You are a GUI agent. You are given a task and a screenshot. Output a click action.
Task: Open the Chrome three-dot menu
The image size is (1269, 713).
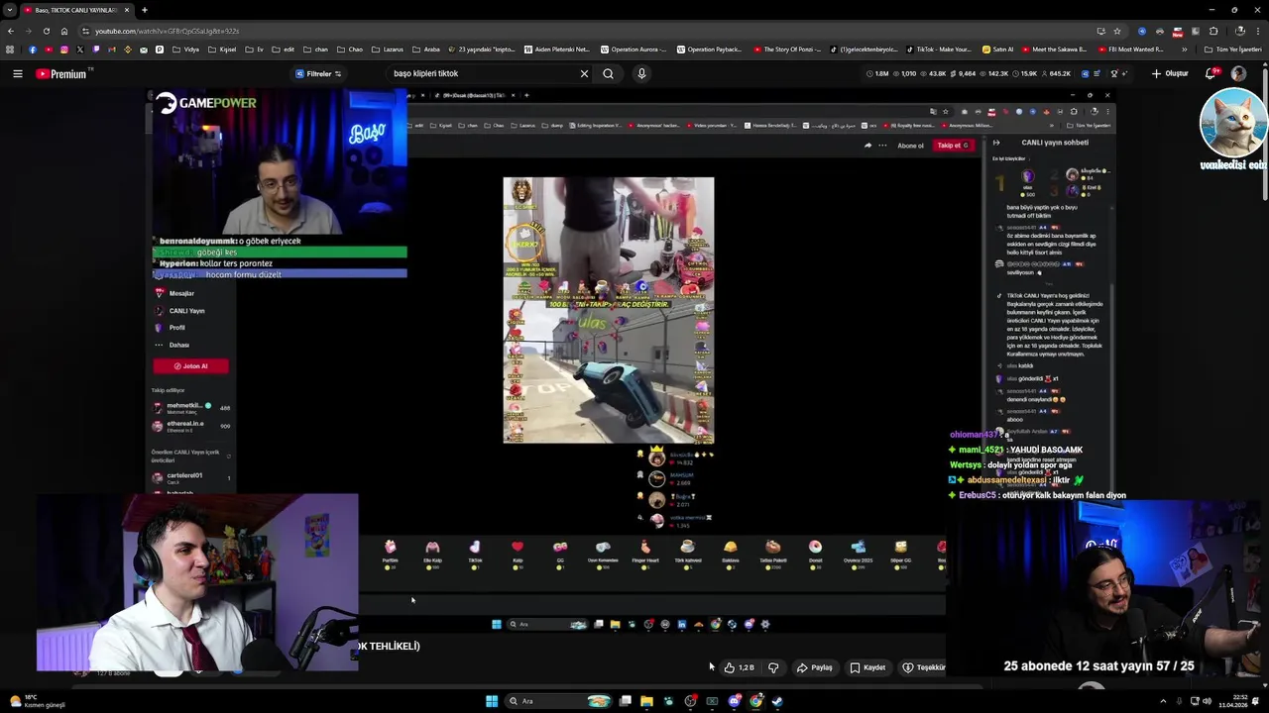click(1258, 31)
